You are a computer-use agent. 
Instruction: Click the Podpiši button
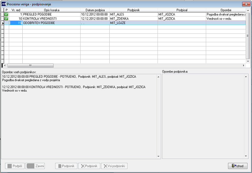(15, 166)
